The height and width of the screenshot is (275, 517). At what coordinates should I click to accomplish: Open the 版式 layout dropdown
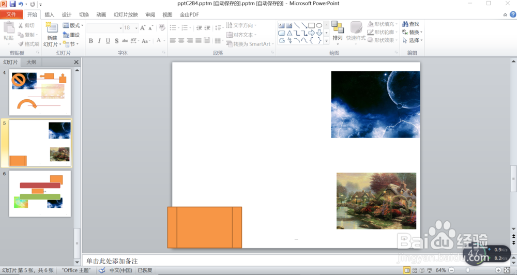(x=73, y=25)
